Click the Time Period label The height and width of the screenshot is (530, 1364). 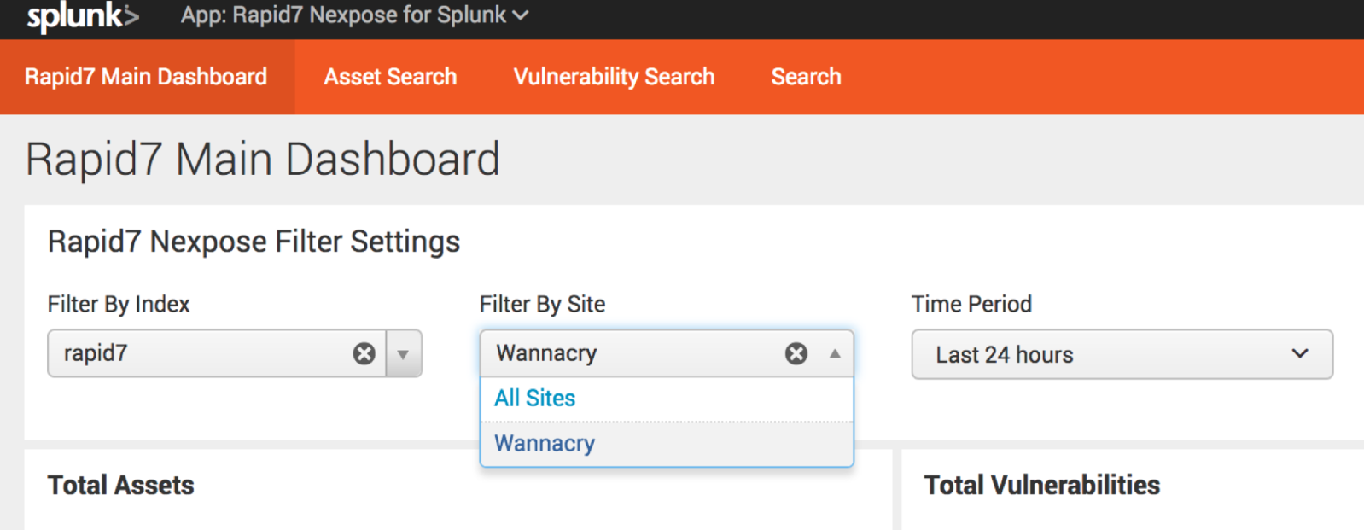971,305
